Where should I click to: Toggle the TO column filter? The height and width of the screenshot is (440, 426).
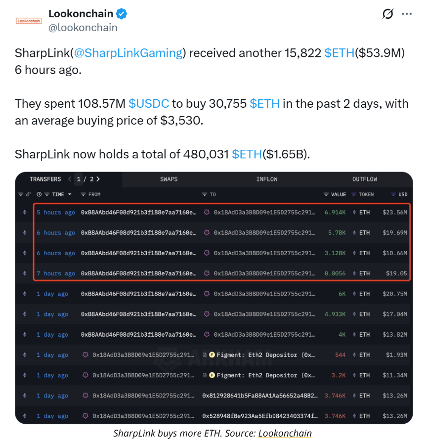(205, 194)
